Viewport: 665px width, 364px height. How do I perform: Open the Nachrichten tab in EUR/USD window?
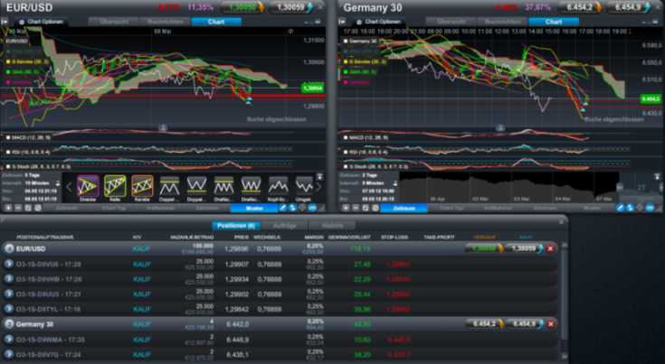(x=166, y=22)
